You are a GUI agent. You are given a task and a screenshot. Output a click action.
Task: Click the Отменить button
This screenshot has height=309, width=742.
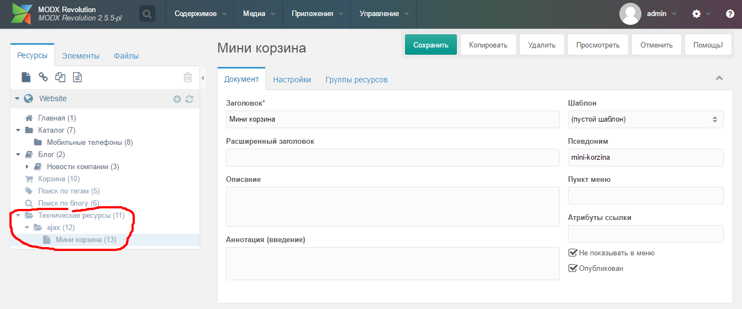click(x=656, y=45)
